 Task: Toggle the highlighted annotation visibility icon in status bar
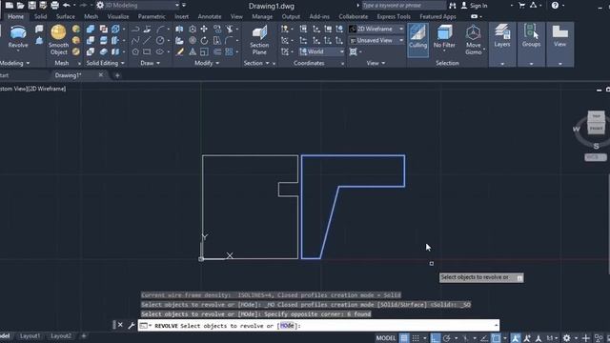point(516,338)
